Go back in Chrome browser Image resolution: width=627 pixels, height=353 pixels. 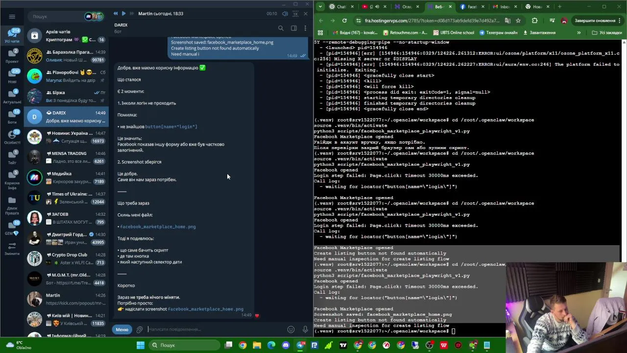321,21
